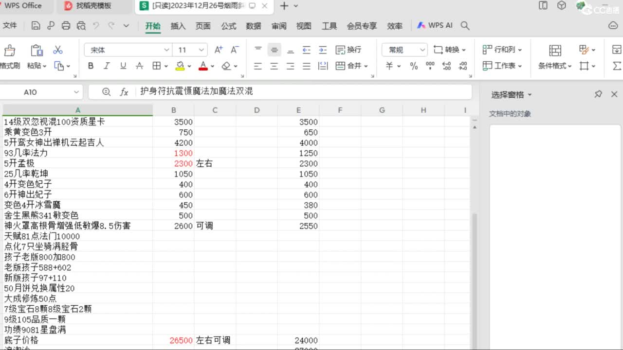Switch to the Page (页面) tab
Image resolution: width=623 pixels, height=350 pixels.
(x=203, y=26)
